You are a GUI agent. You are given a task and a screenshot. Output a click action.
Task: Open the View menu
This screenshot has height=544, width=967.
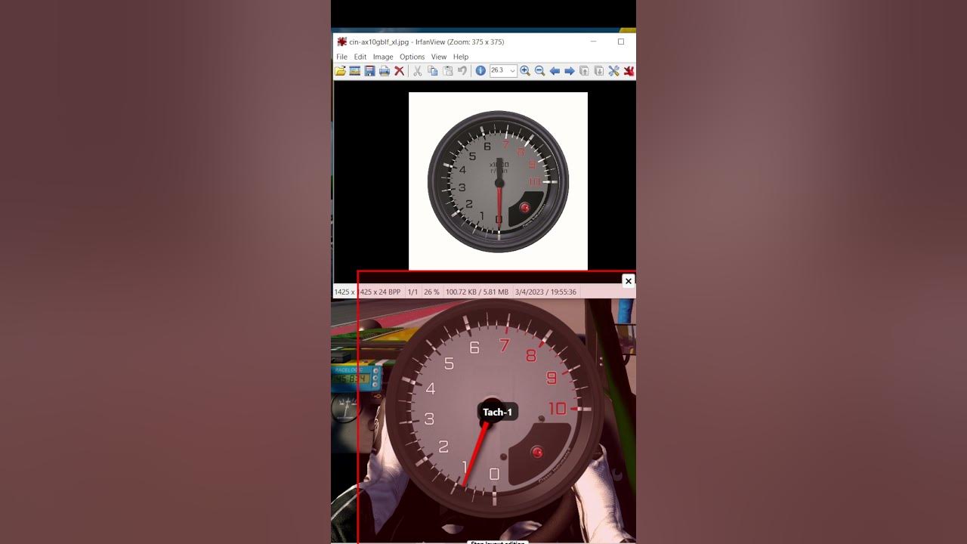click(439, 57)
